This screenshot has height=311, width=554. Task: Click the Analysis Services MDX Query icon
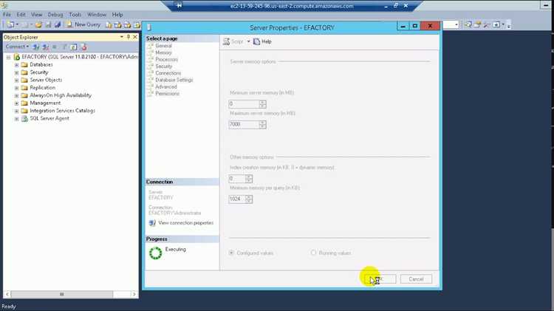coord(118,24)
